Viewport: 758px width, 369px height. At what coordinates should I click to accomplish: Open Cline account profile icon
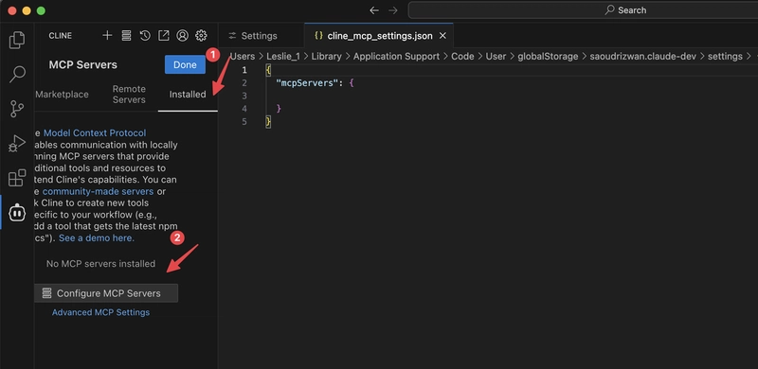point(182,35)
